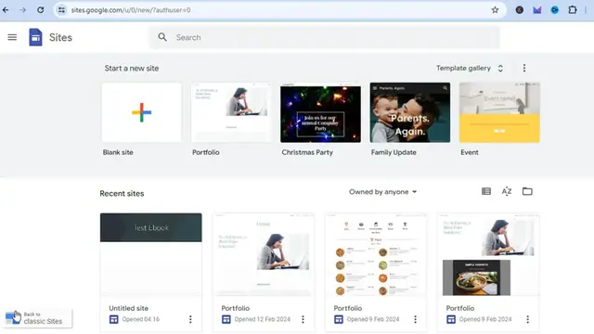This screenshot has height=334, width=594.
Task: Open the blue circular extension icon
Action: point(555,10)
